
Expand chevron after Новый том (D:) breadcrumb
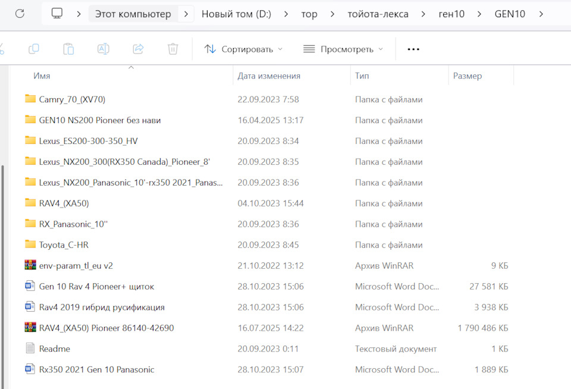point(286,14)
